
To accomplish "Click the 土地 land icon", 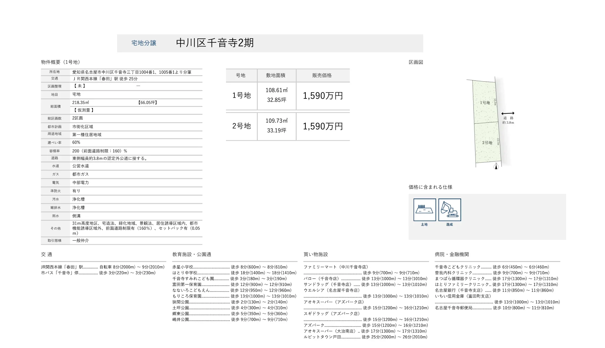I will (424, 210).
